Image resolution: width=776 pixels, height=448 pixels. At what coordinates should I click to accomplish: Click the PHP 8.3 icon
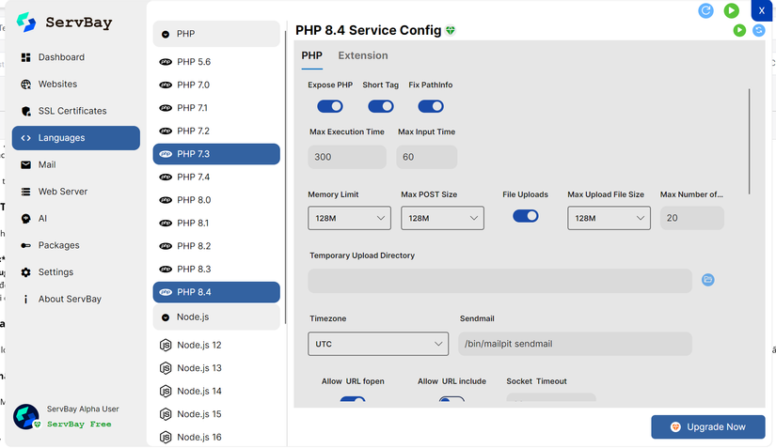[166, 270]
